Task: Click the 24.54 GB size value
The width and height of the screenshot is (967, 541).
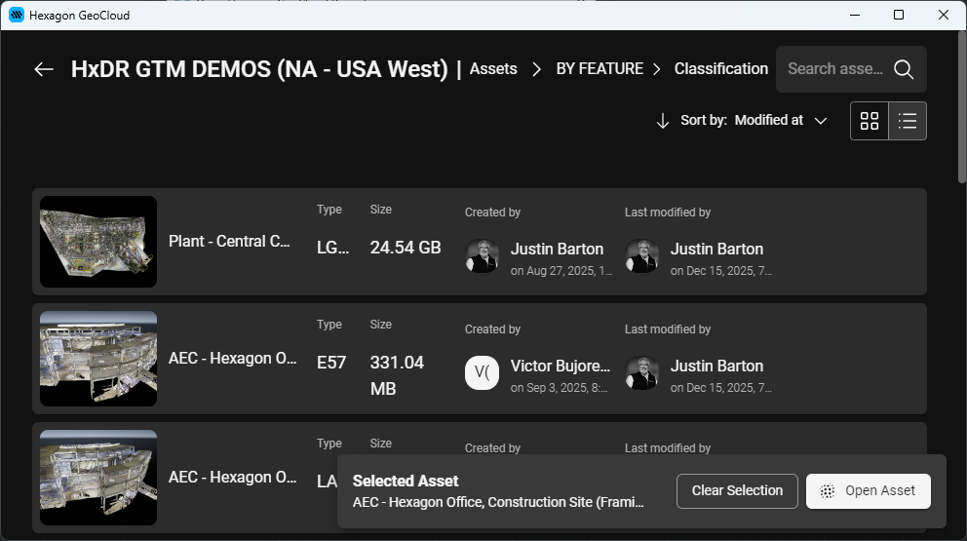Action: click(406, 248)
